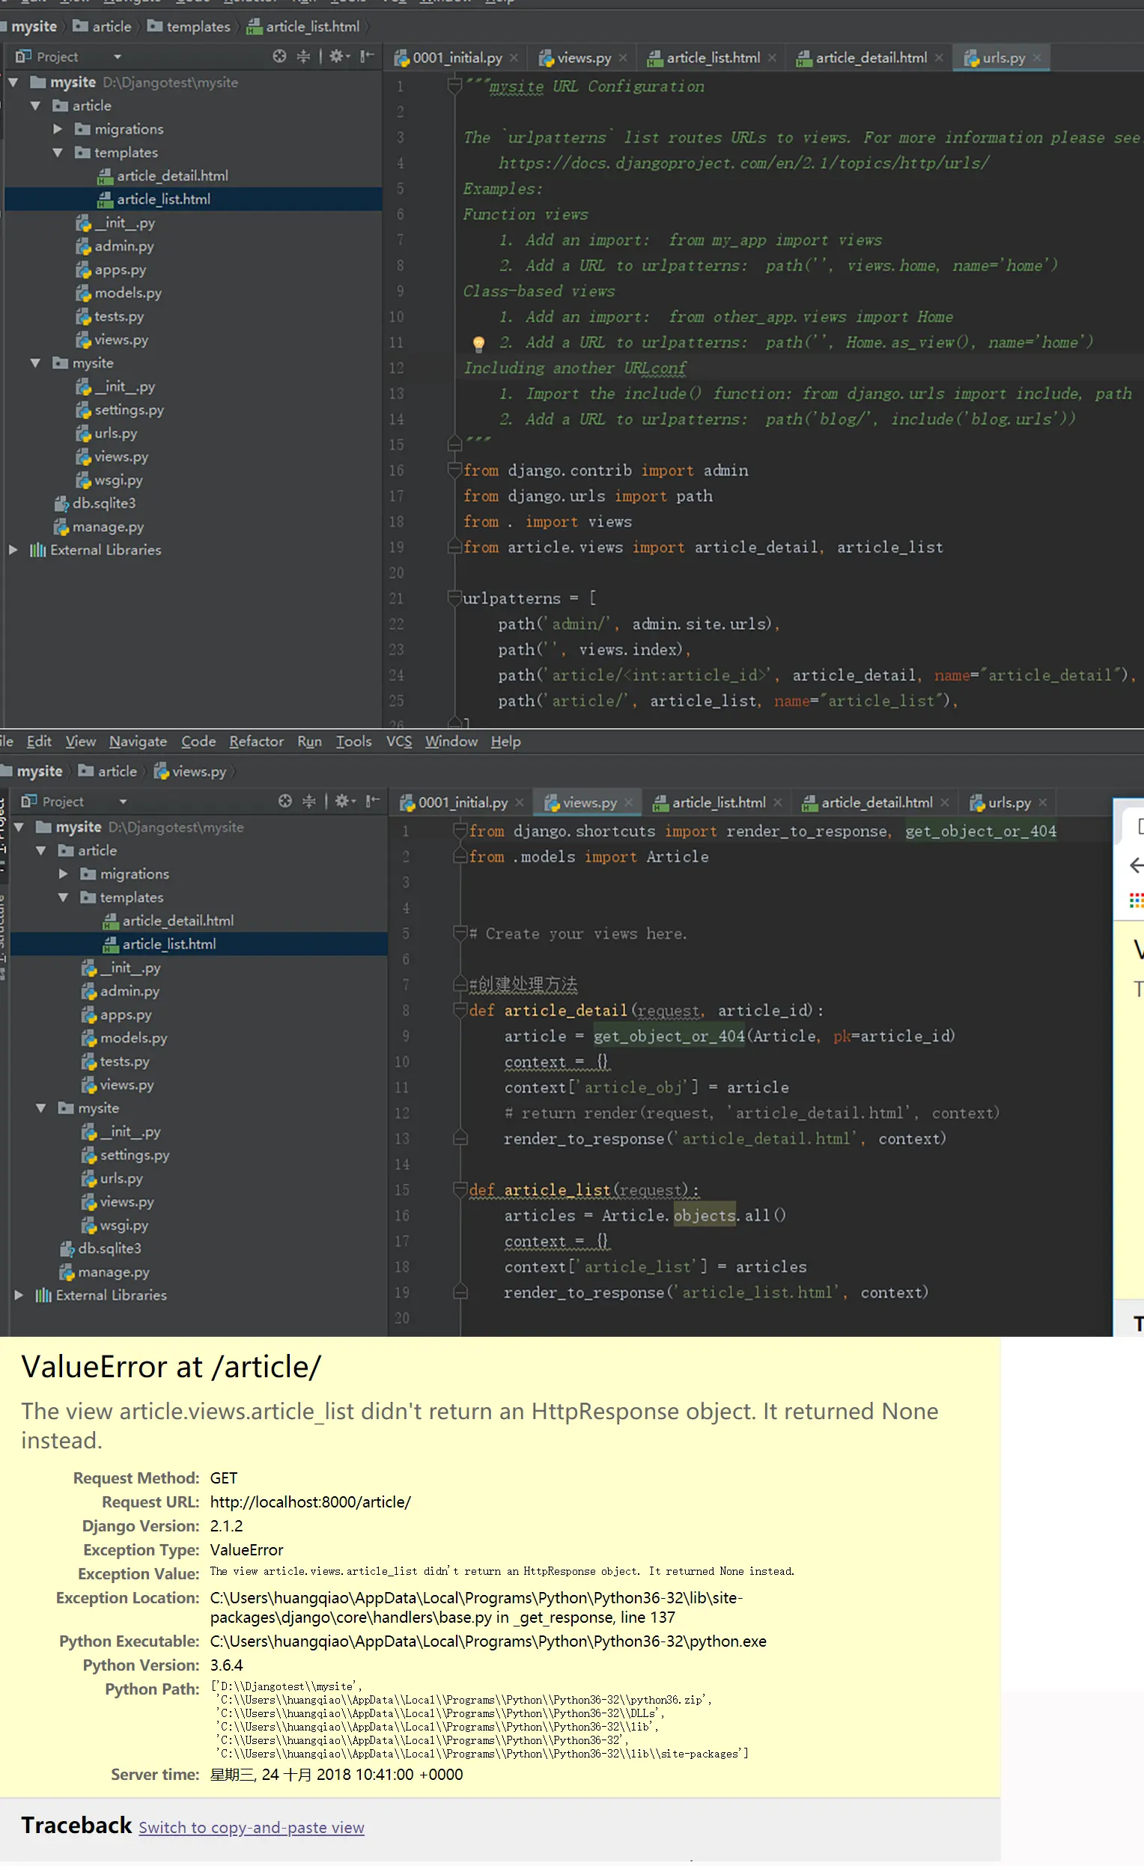This screenshot has width=1144, height=1866.
Task: Click tests.py file icon in lower project tree
Action: (89, 1062)
